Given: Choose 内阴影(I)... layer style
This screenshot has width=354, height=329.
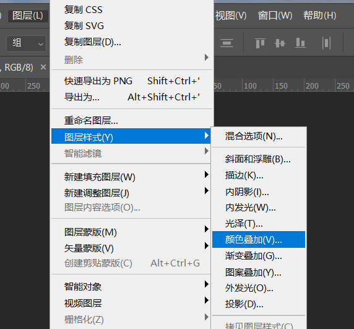Looking at the screenshot, I should click(259, 192).
